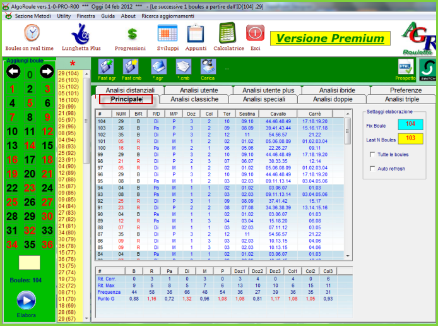Select history entry 29 (104)
Screen dimensions: 438x326
[x=68, y=73]
